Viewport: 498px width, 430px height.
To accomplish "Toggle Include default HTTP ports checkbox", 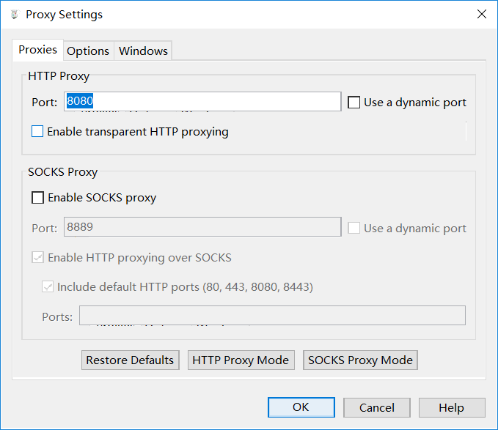I will coord(48,286).
